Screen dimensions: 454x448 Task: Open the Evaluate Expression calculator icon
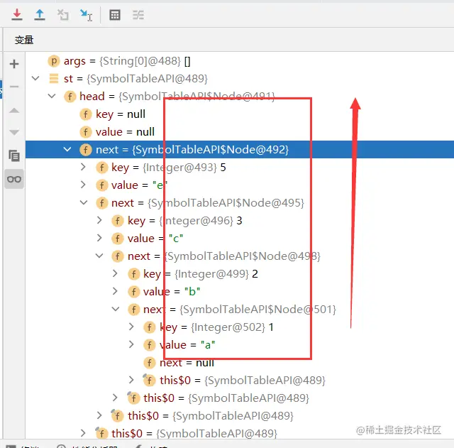[x=115, y=15]
